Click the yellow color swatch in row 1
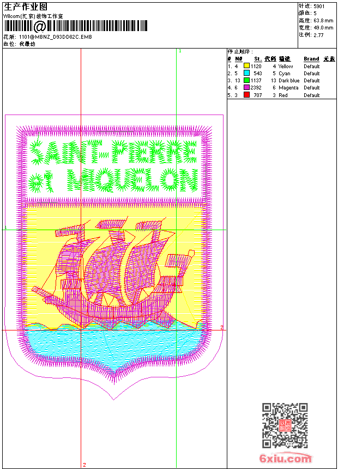 click(246, 66)
